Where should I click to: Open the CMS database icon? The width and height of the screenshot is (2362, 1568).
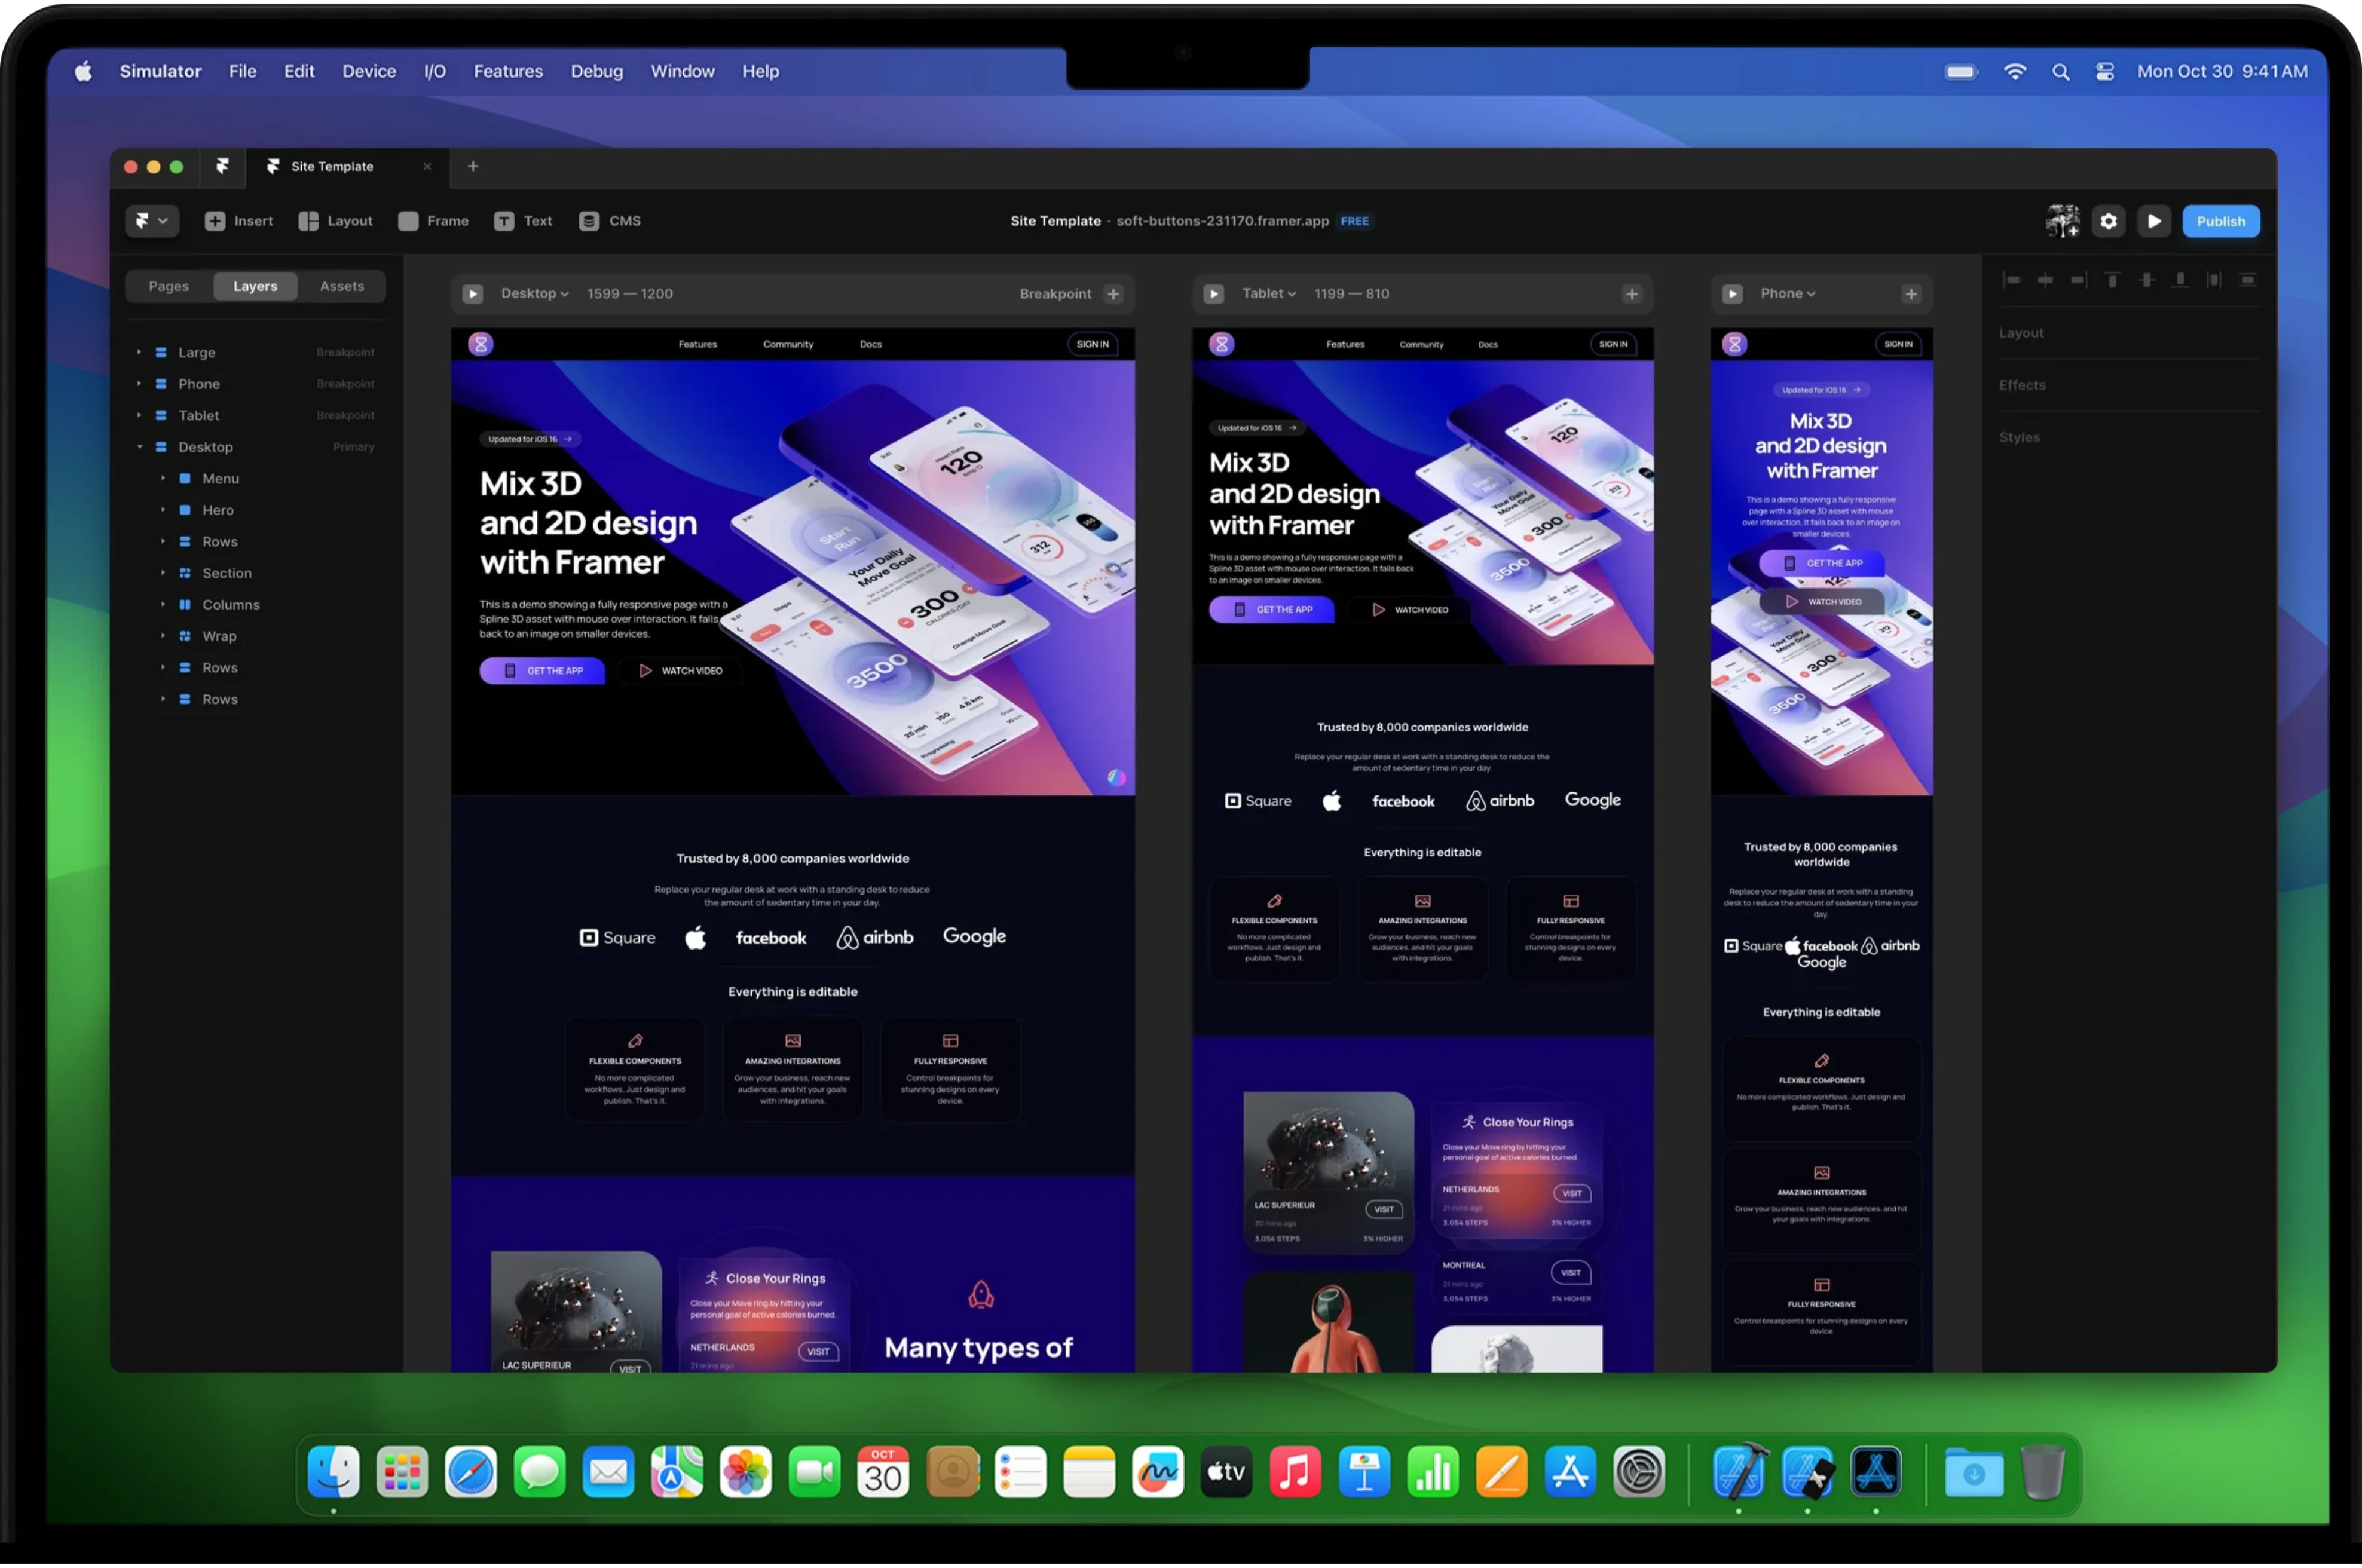tap(589, 221)
